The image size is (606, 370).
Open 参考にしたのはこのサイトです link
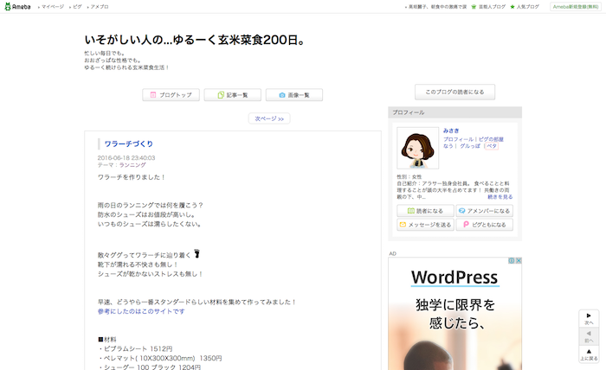[x=141, y=311]
